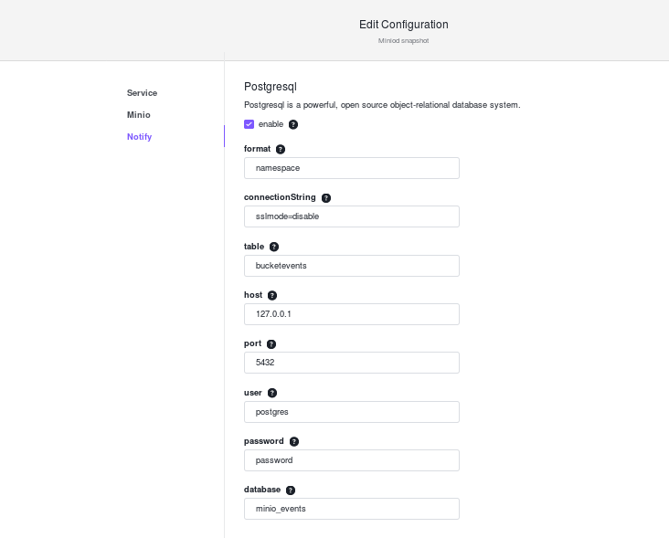The width and height of the screenshot is (669, 538).
Task: Click the table input showing bucketevents
Action: (352, 266)
